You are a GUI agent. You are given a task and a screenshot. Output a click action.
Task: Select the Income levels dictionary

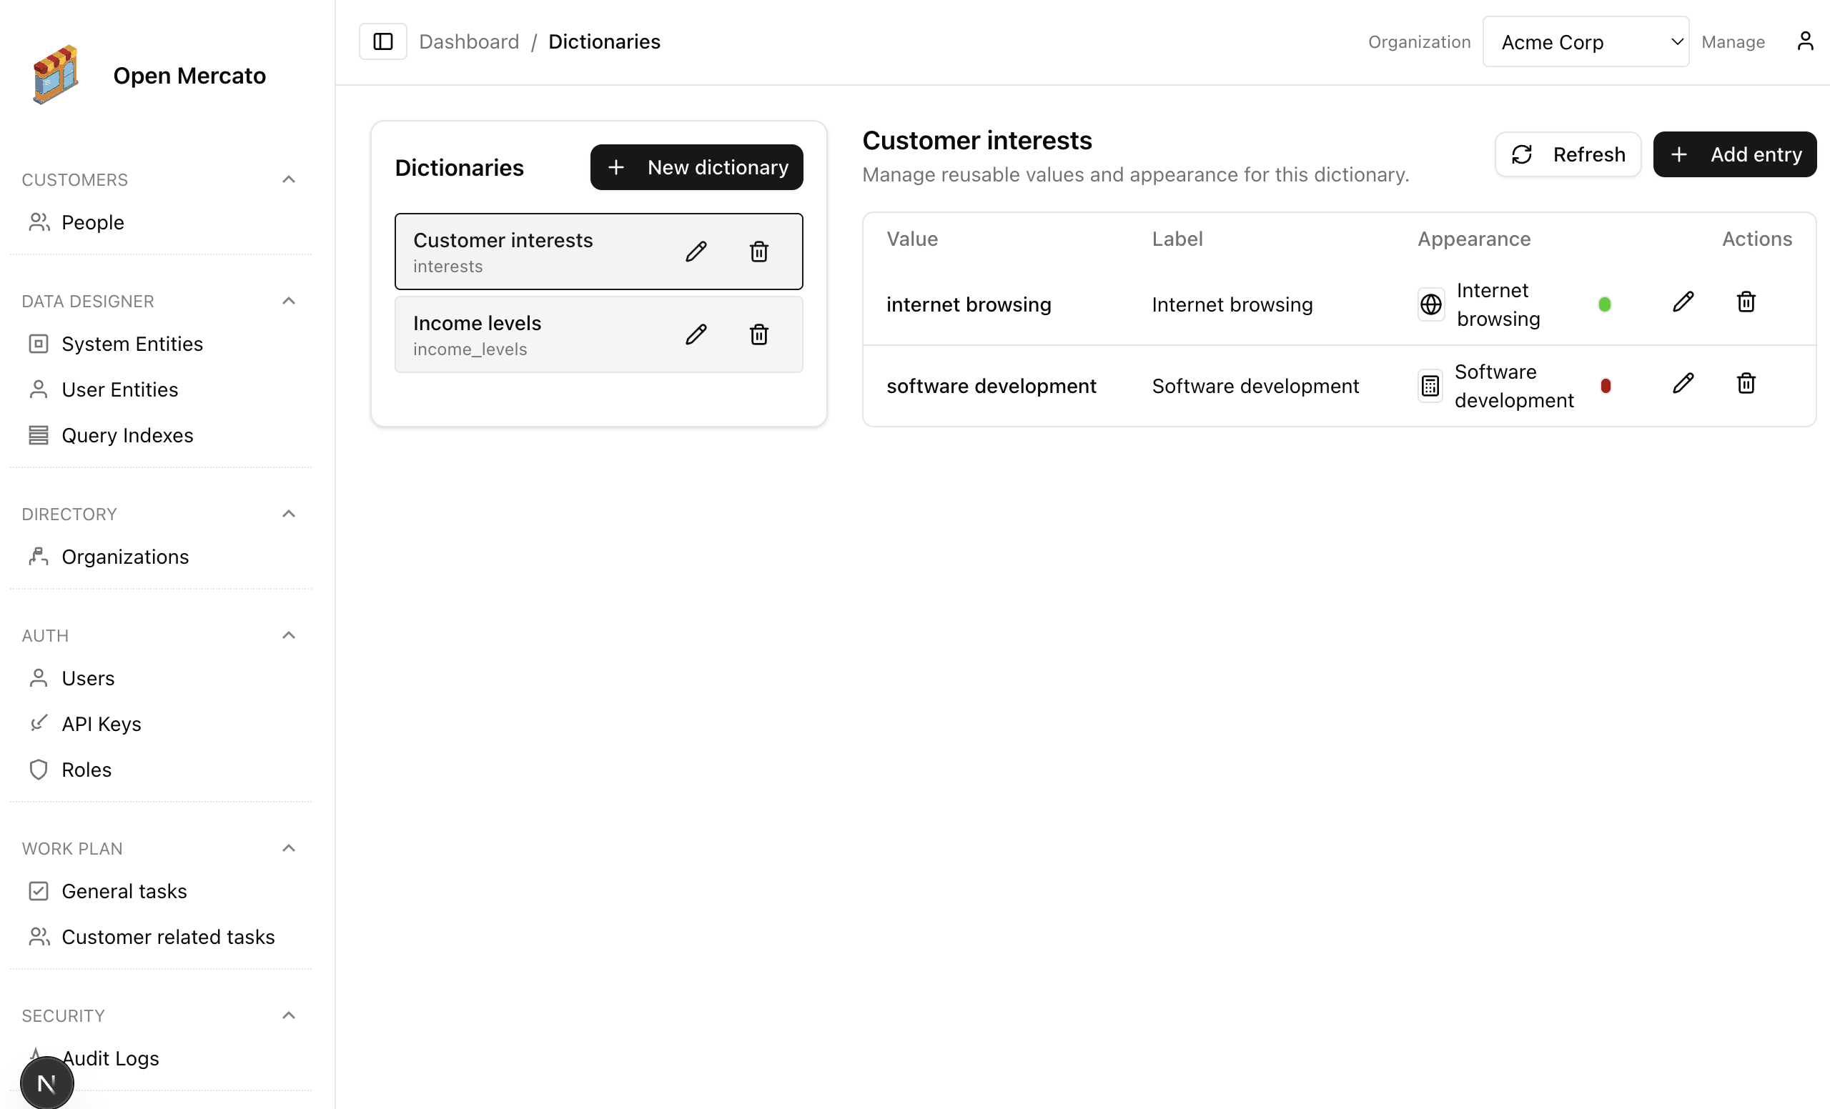(520, 334)
